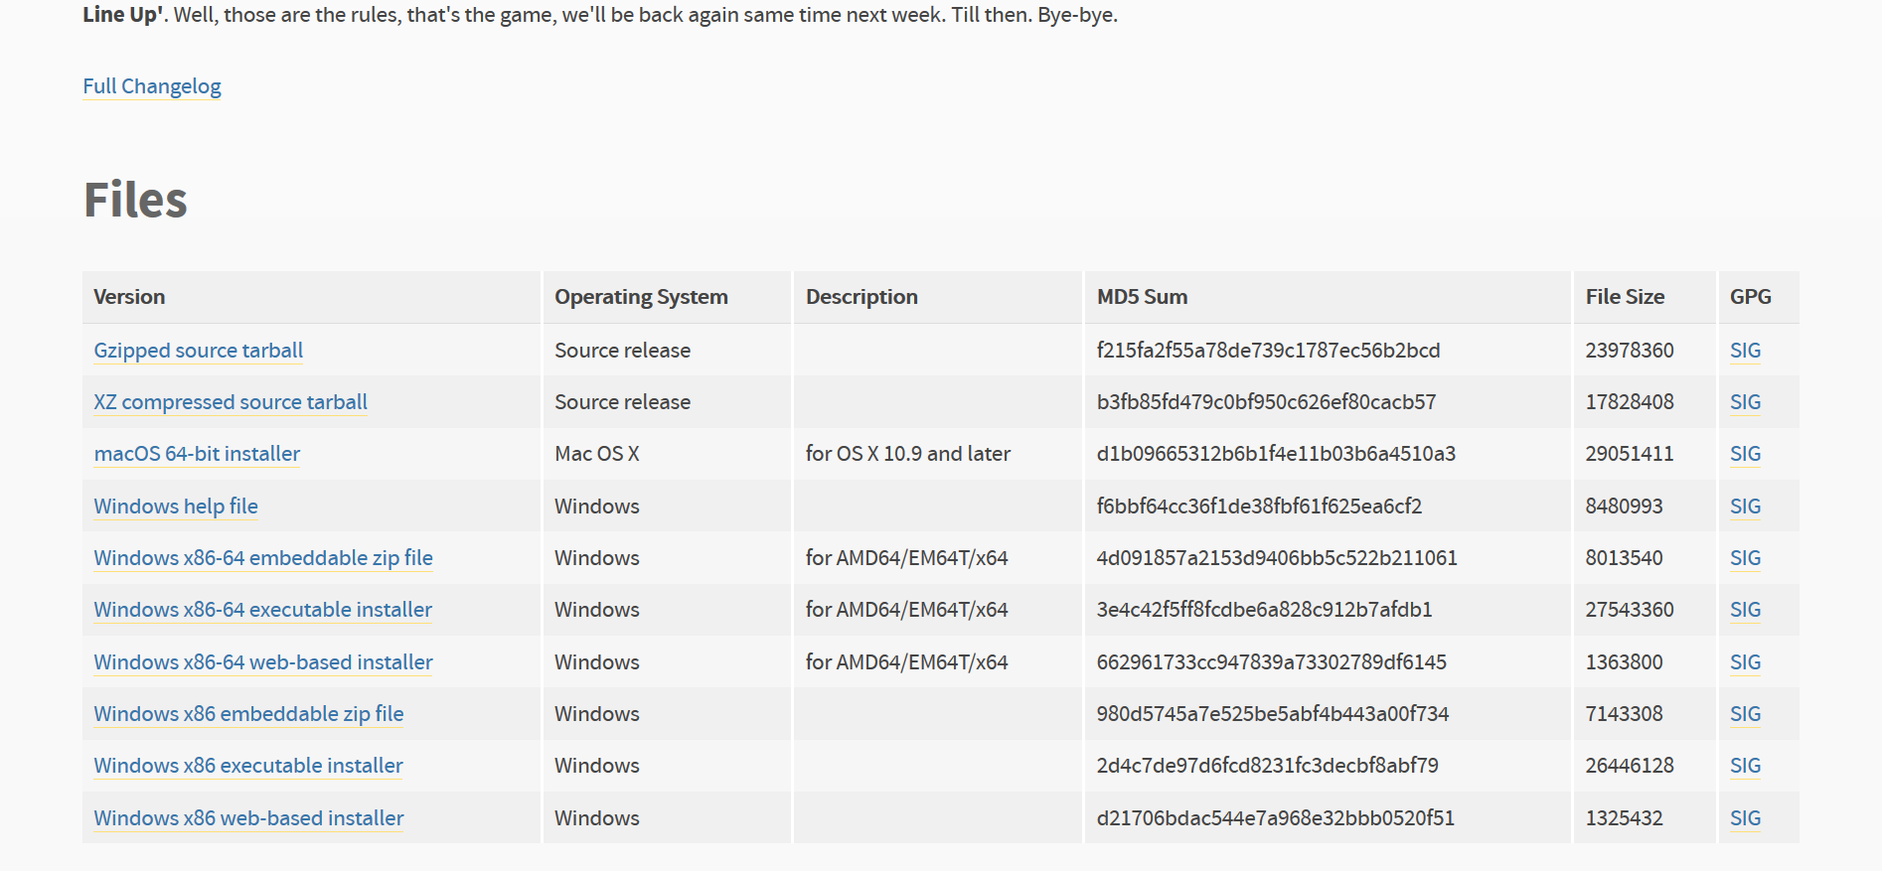Click 'Source release' in Gzipped tarball row
Viewport: 1882px width, 871px height.
pos(623,351)
